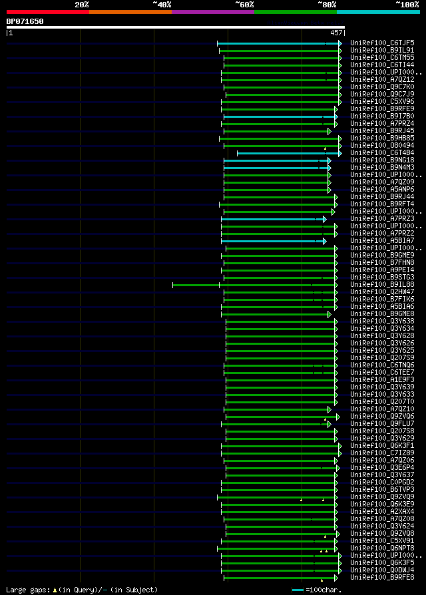This screenshot has width=426, height=595.
Task: Click the UniRef100_A2XAX4 label
Action: coord(382,512)
